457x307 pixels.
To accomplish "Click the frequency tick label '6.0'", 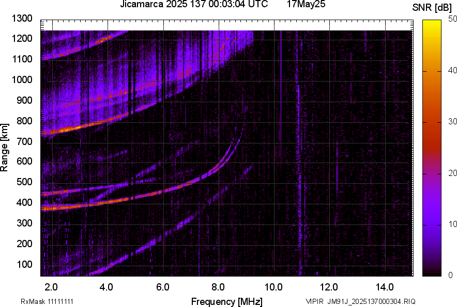I will [162, 287].
